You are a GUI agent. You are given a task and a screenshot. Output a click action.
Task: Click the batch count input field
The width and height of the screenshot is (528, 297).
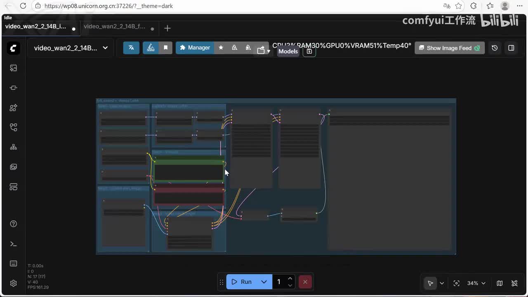(x=279, y=282)
